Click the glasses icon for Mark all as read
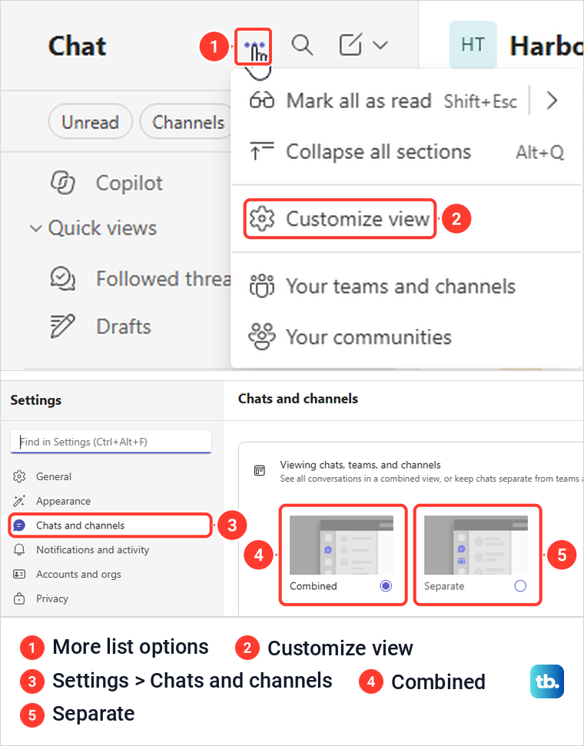The height and width of the screenshot is (746, 584). pos(262,101)
